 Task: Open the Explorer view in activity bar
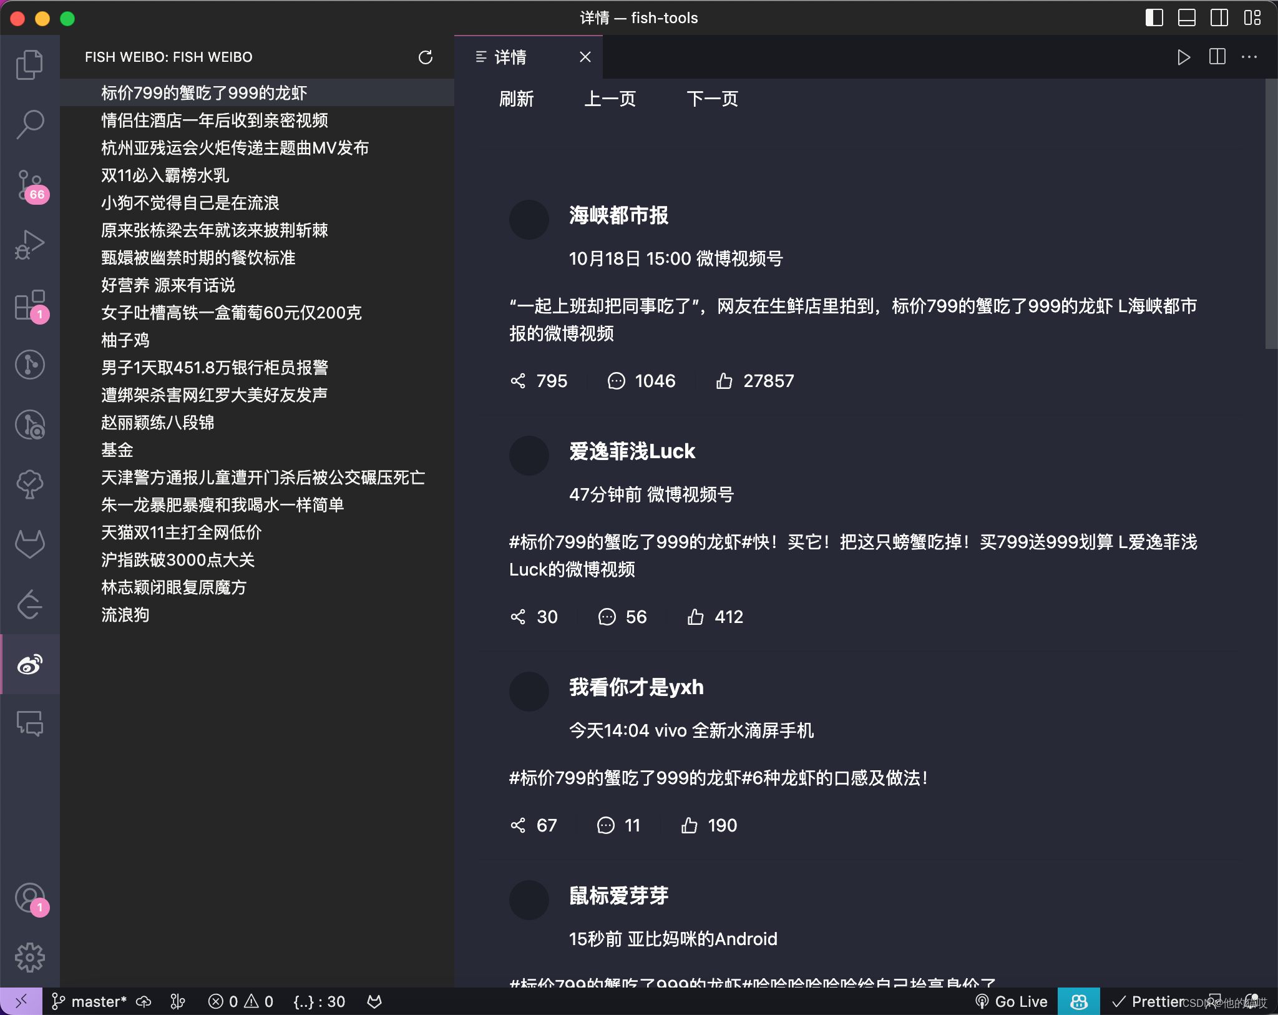pyautogui.click(x=29, y=64)
